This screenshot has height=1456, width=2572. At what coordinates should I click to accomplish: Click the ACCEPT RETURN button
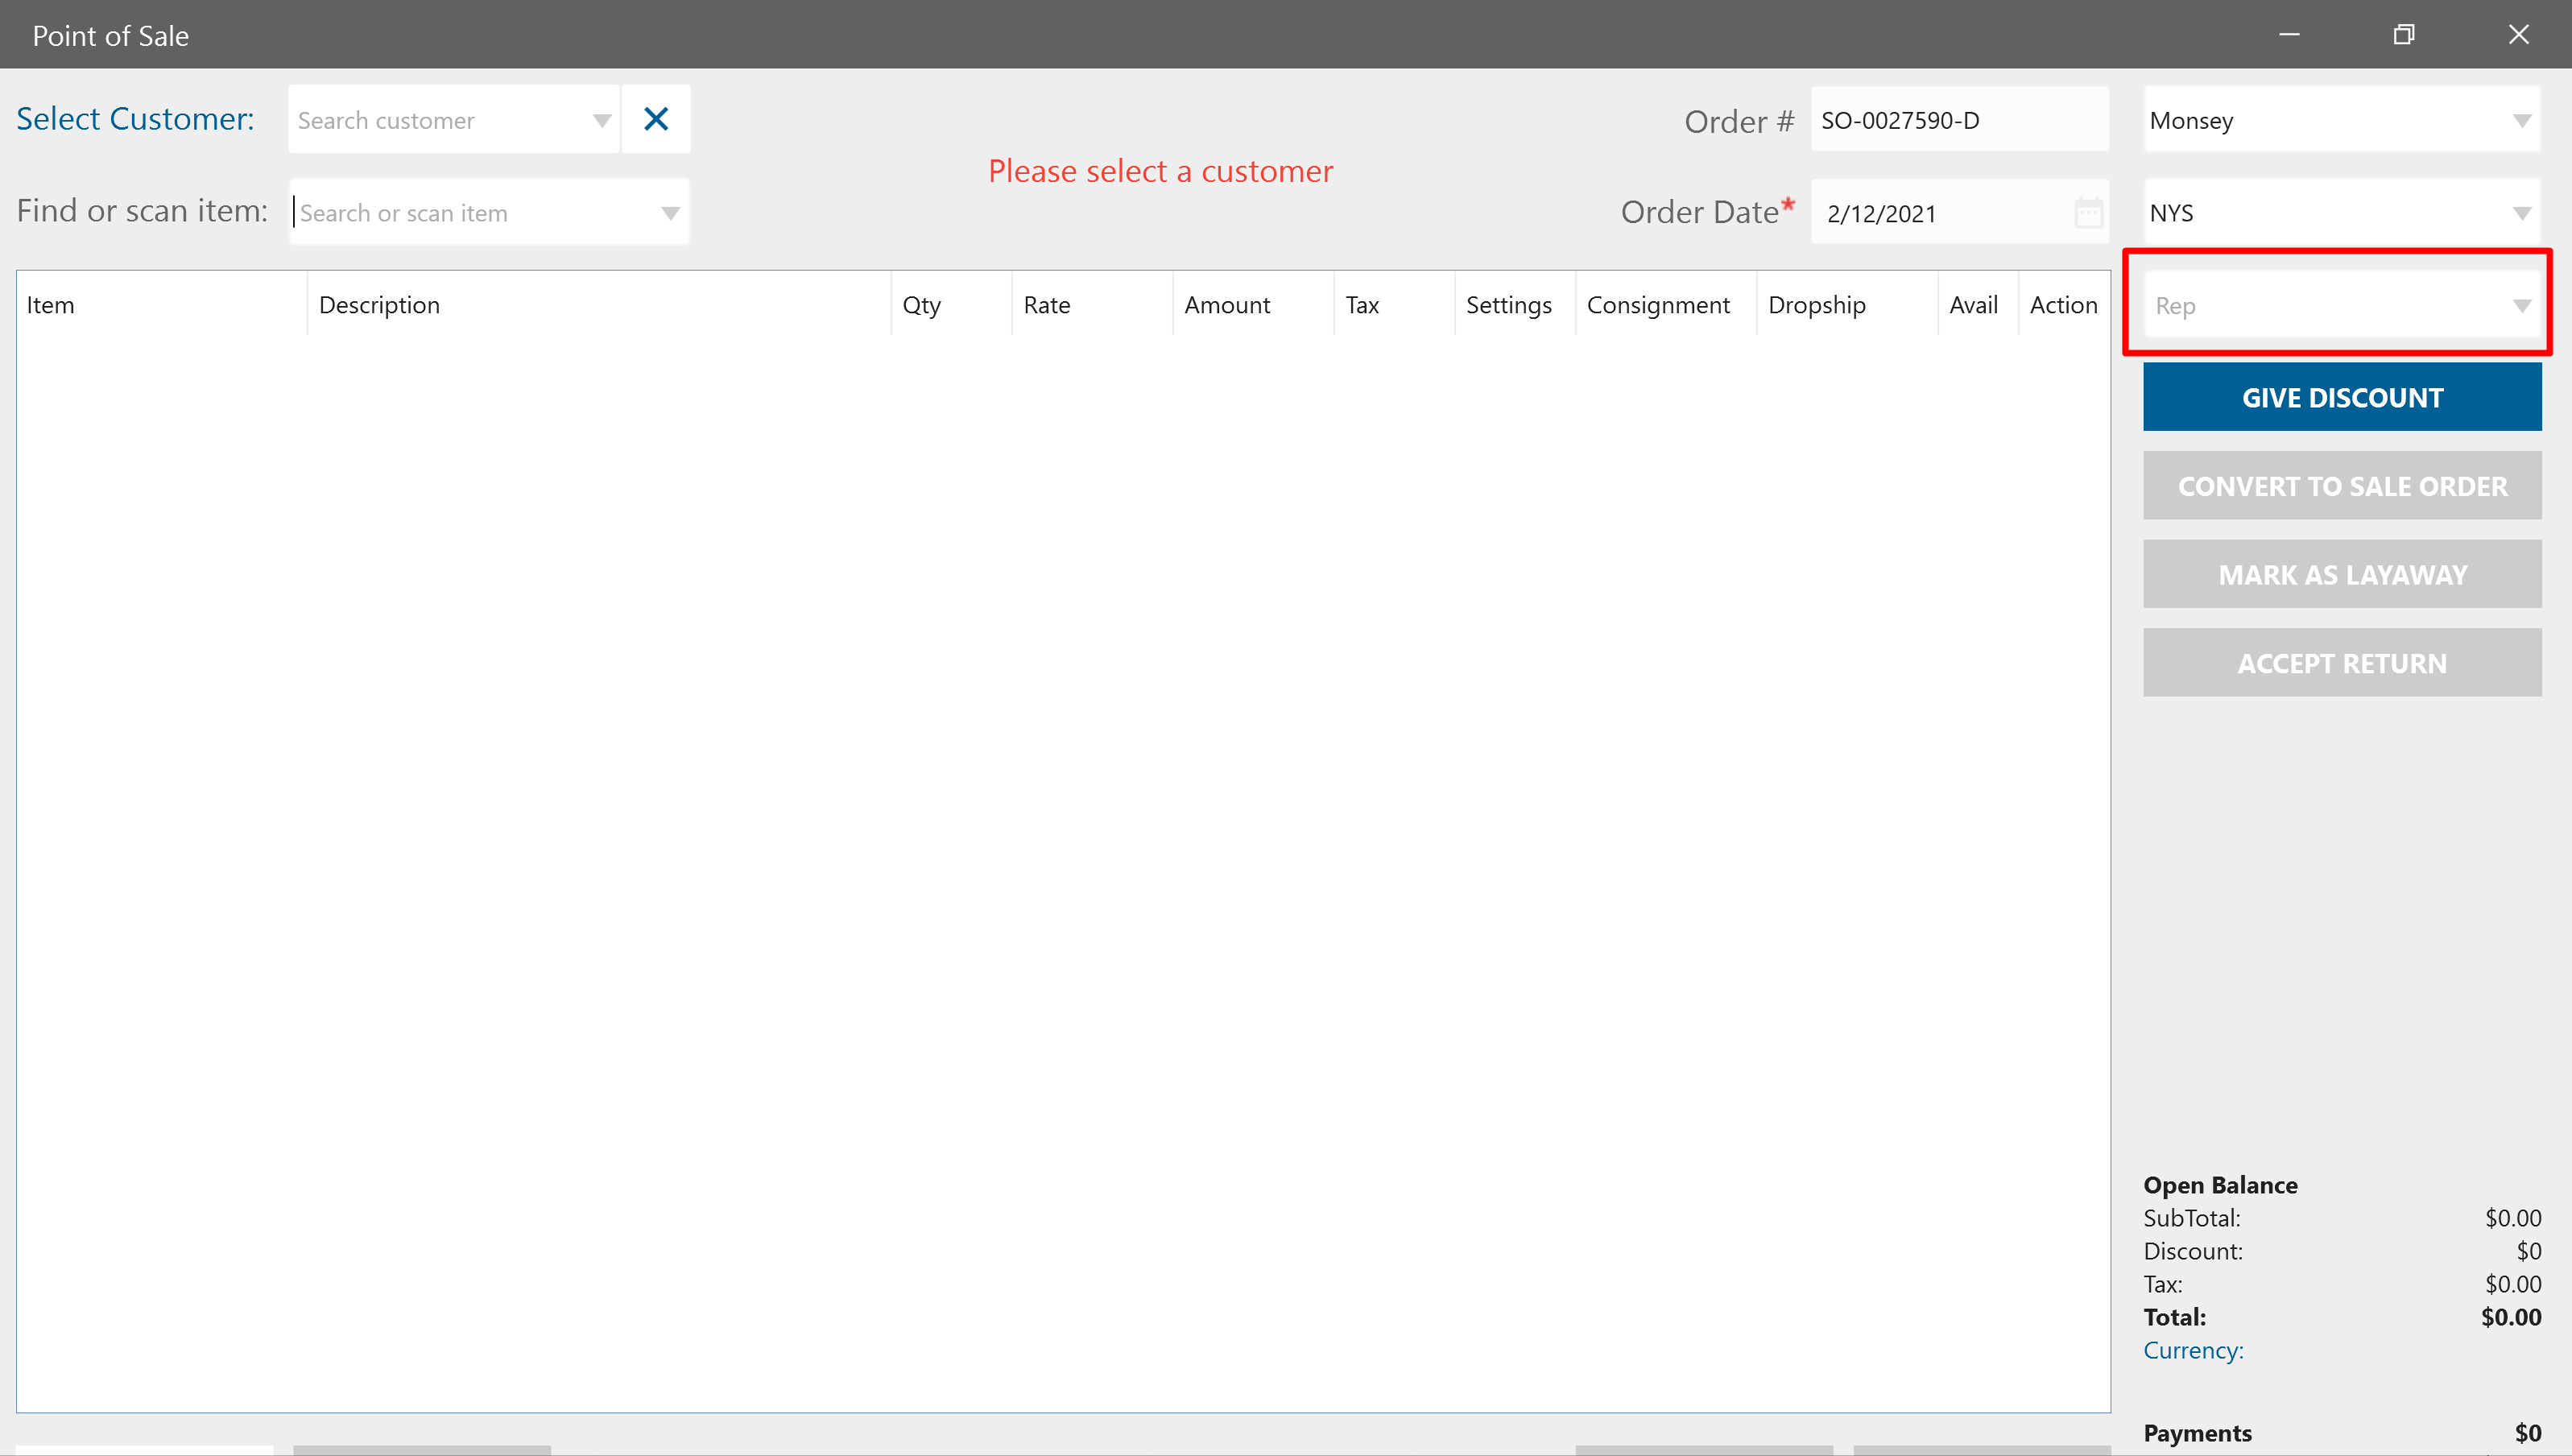click(x=2341, y=663)
